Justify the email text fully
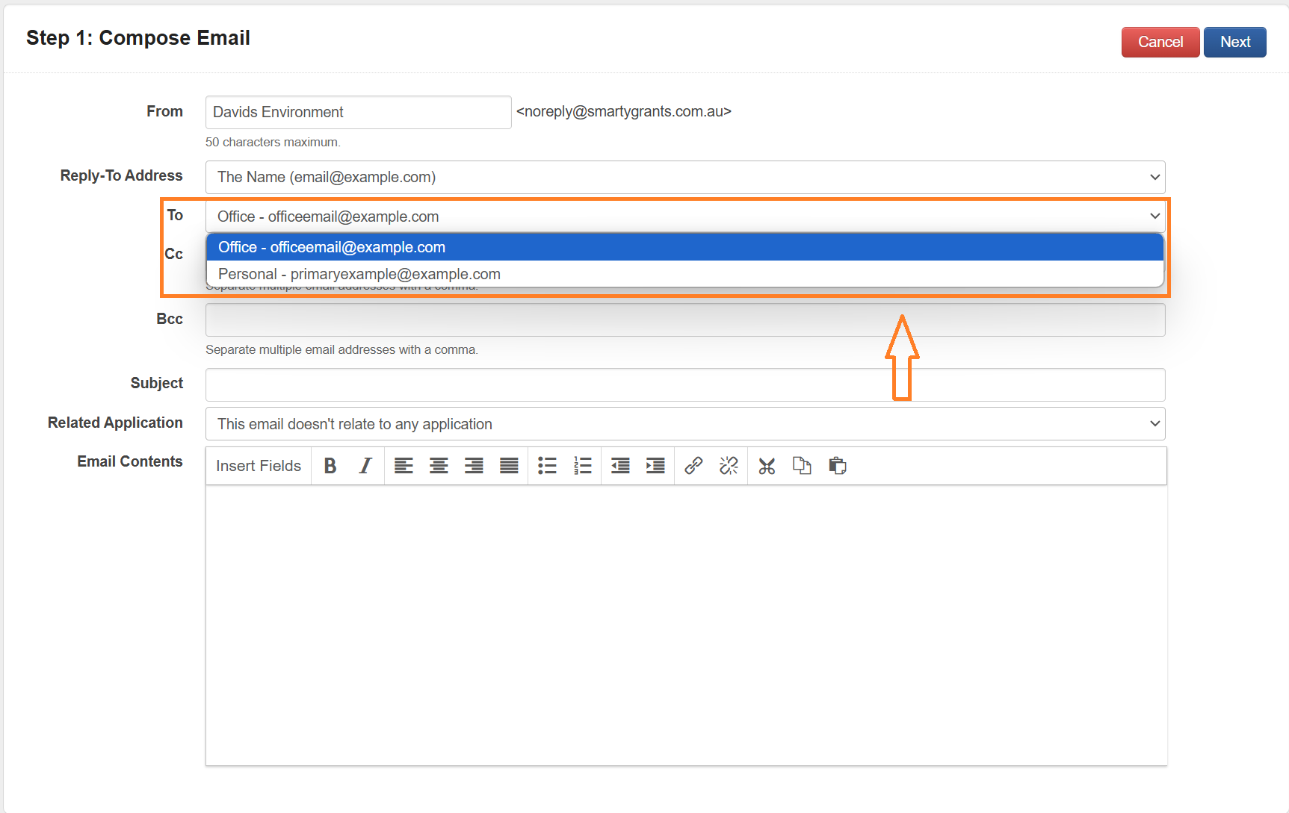 pos(509,466)
